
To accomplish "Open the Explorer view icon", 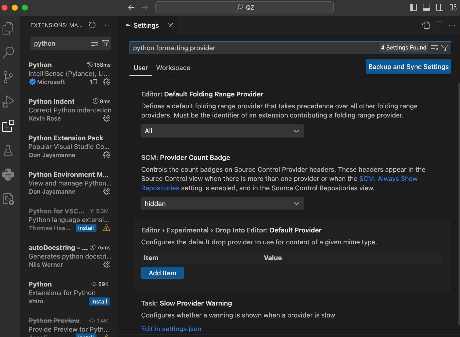I will pyautogui.click(x=8, y=28).
